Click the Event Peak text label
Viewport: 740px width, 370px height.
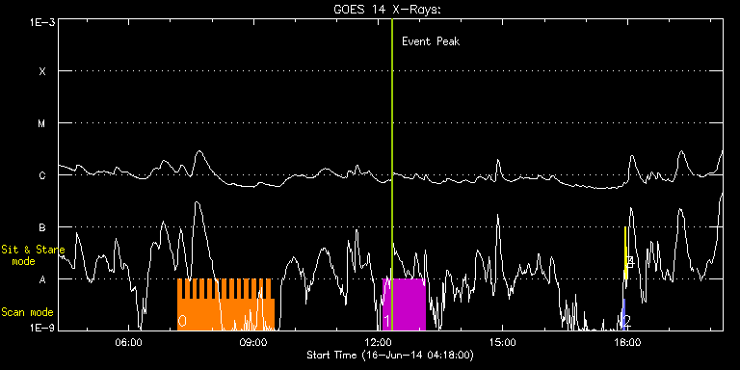pyautogui.click(x=431, y=41)
